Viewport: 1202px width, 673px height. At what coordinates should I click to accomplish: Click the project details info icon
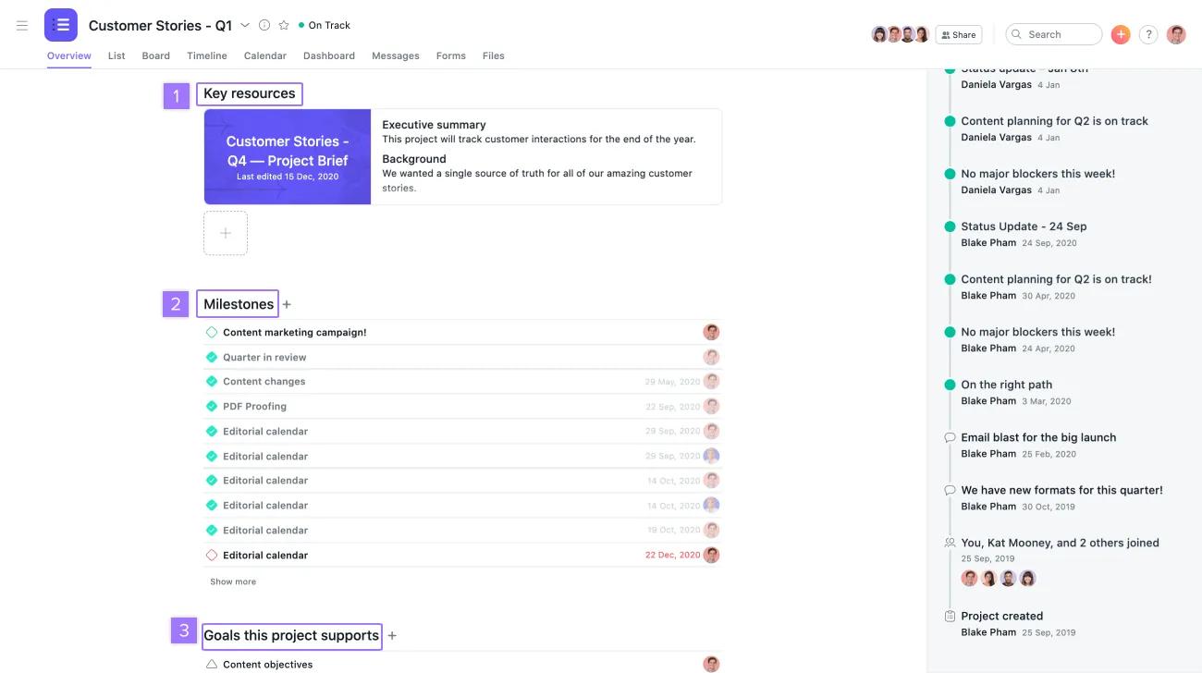pos(264,25)
